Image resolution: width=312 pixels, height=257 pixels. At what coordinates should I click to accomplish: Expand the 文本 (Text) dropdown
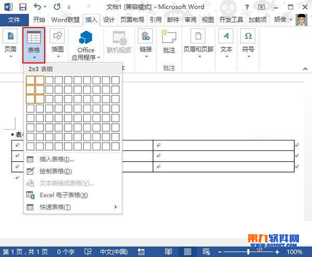pyautogui.click(x=226, y=42)
